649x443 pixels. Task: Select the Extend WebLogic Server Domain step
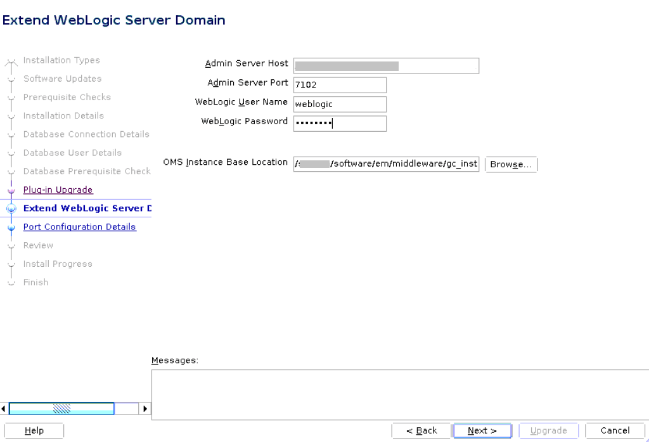(86, 208)
